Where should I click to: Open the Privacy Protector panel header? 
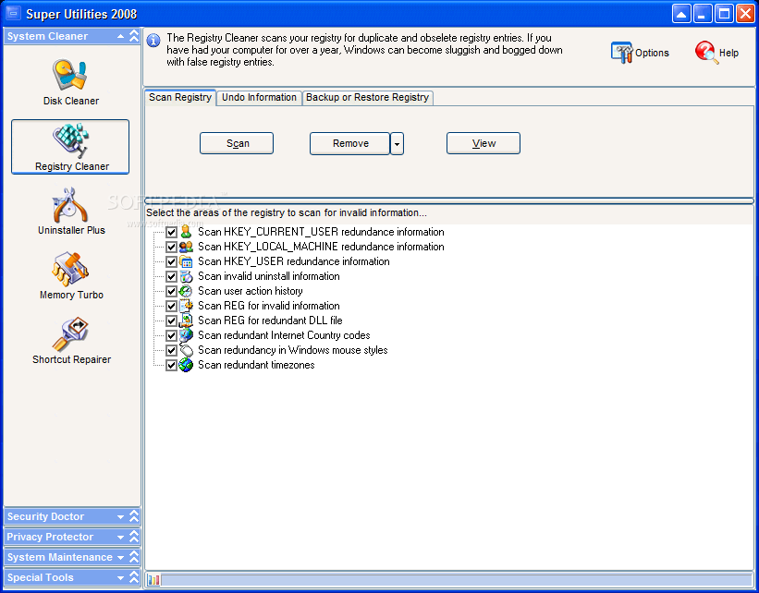(71, 537)
